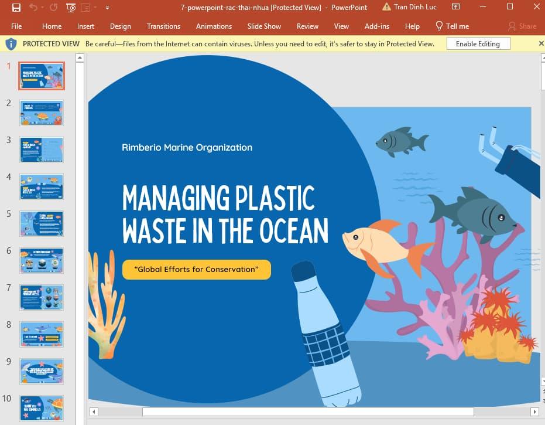Open the File menu
The image size is (545, 425).
[x=16, y=26]
